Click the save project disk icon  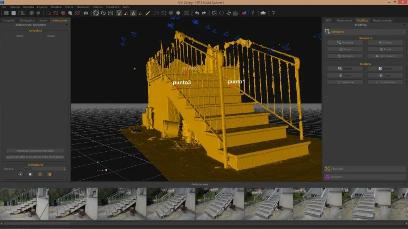[x=14, y=13]
